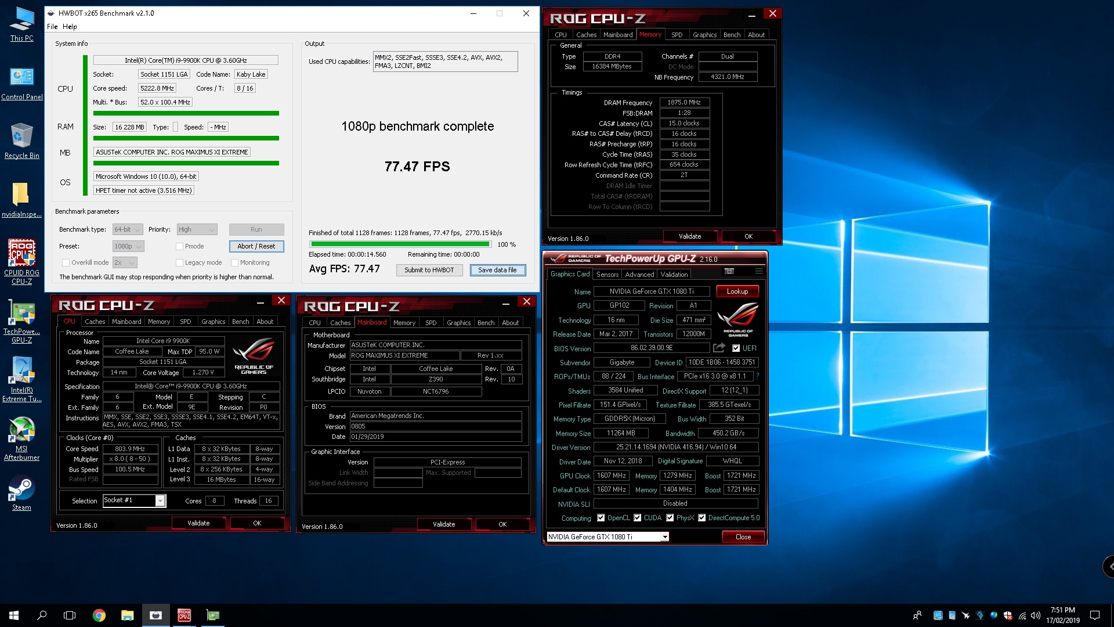Toggle DirectCompute 5.0 checkbox
Image resolution: width=1114 pixels, height=627 pixels.
click(x=701, y=518)
